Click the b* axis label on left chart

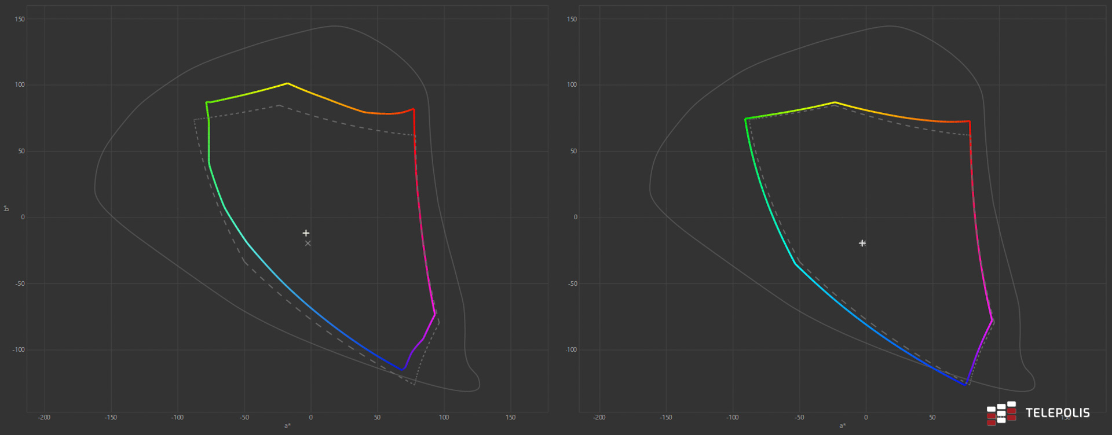tap(6, 208)
